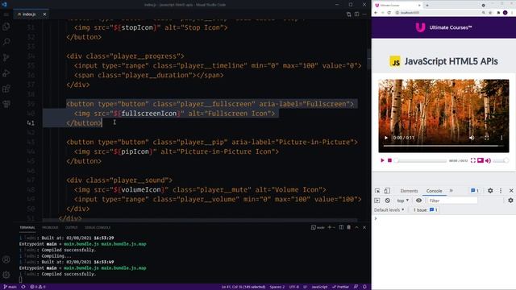Open notifications bell in status bar
Image resolution: width=516 pixels, height=290 pixels.
pos(364,287)
